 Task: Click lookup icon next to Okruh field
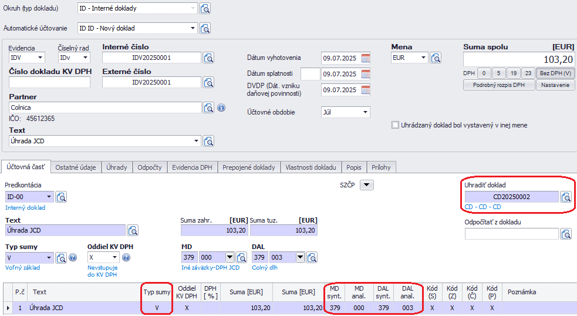tap(205, 9)
